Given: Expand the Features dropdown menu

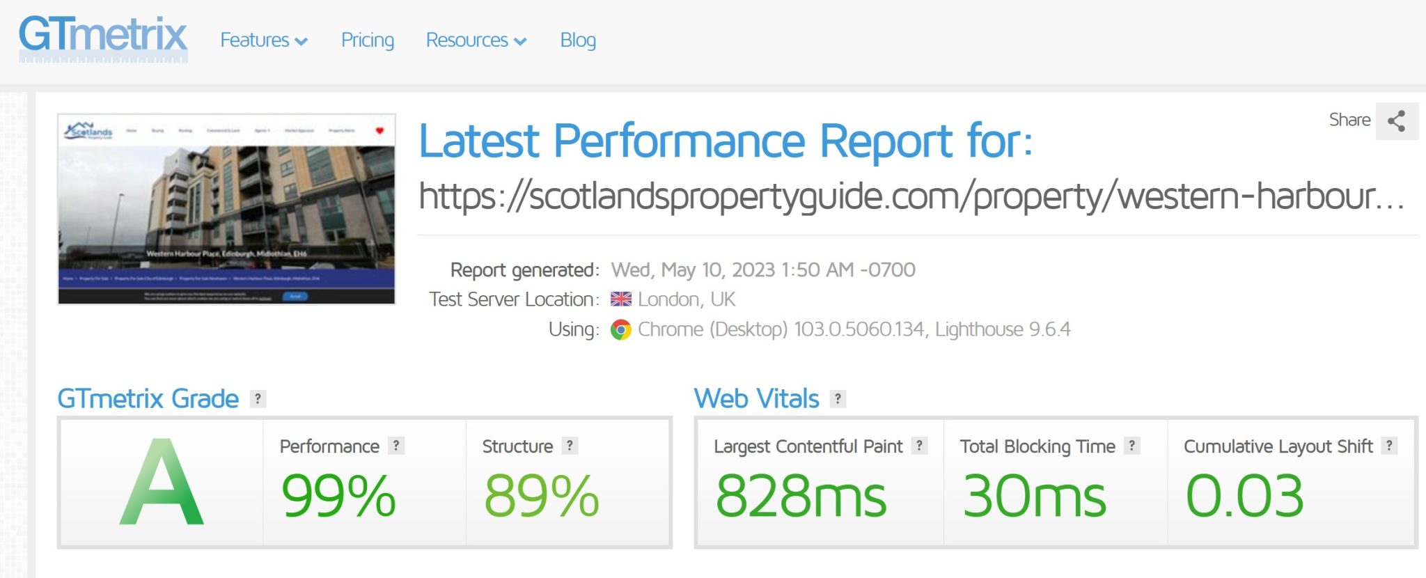Looking at the screenshot, I should pos(263,40).
